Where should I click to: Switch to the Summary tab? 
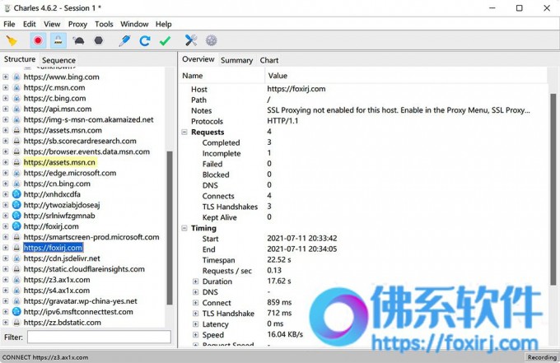point(236,60)
